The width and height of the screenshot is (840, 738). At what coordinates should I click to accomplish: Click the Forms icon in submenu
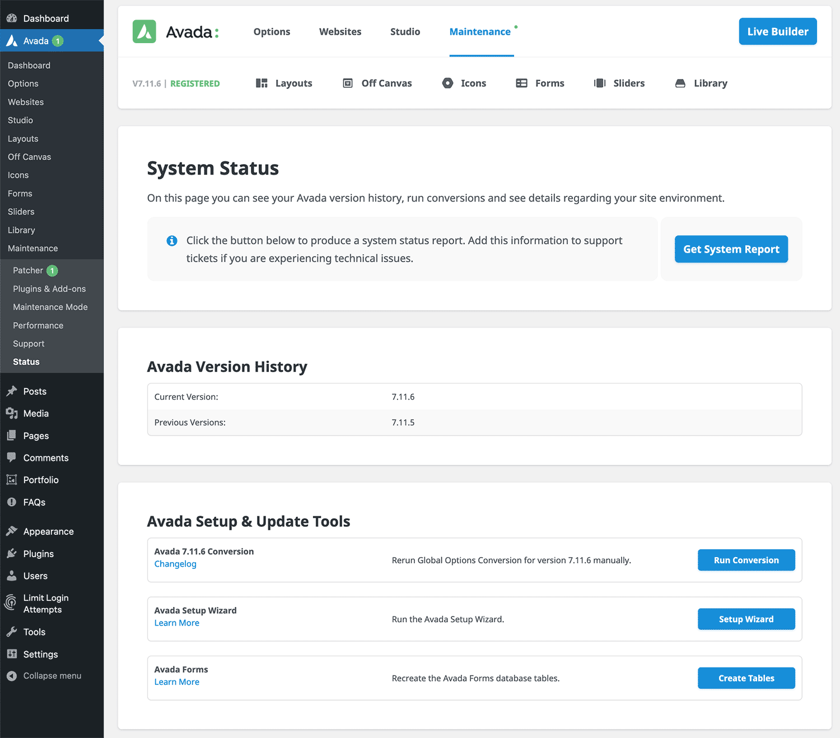521,83
